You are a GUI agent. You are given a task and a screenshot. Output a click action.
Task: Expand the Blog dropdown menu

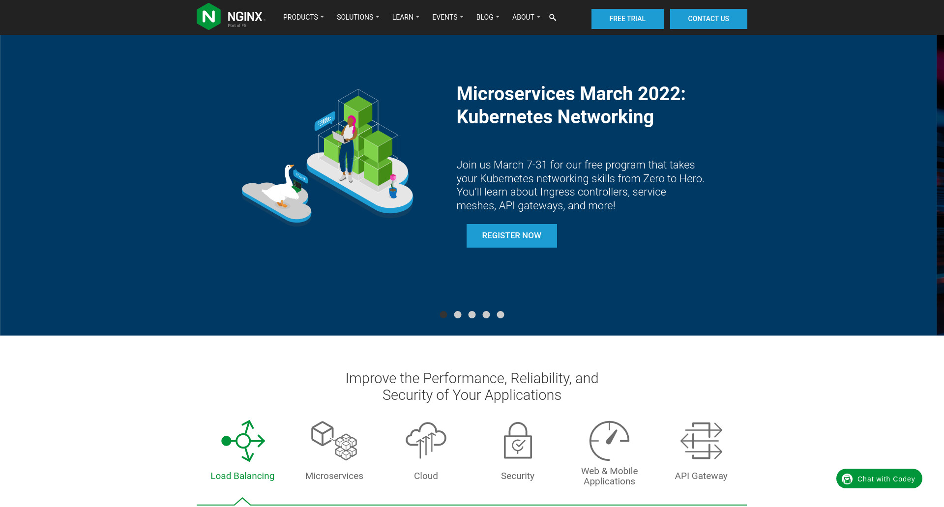click(x=488, y=17)
